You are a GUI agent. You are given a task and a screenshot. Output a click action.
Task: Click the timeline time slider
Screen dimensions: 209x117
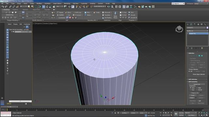tap(9, 107)
